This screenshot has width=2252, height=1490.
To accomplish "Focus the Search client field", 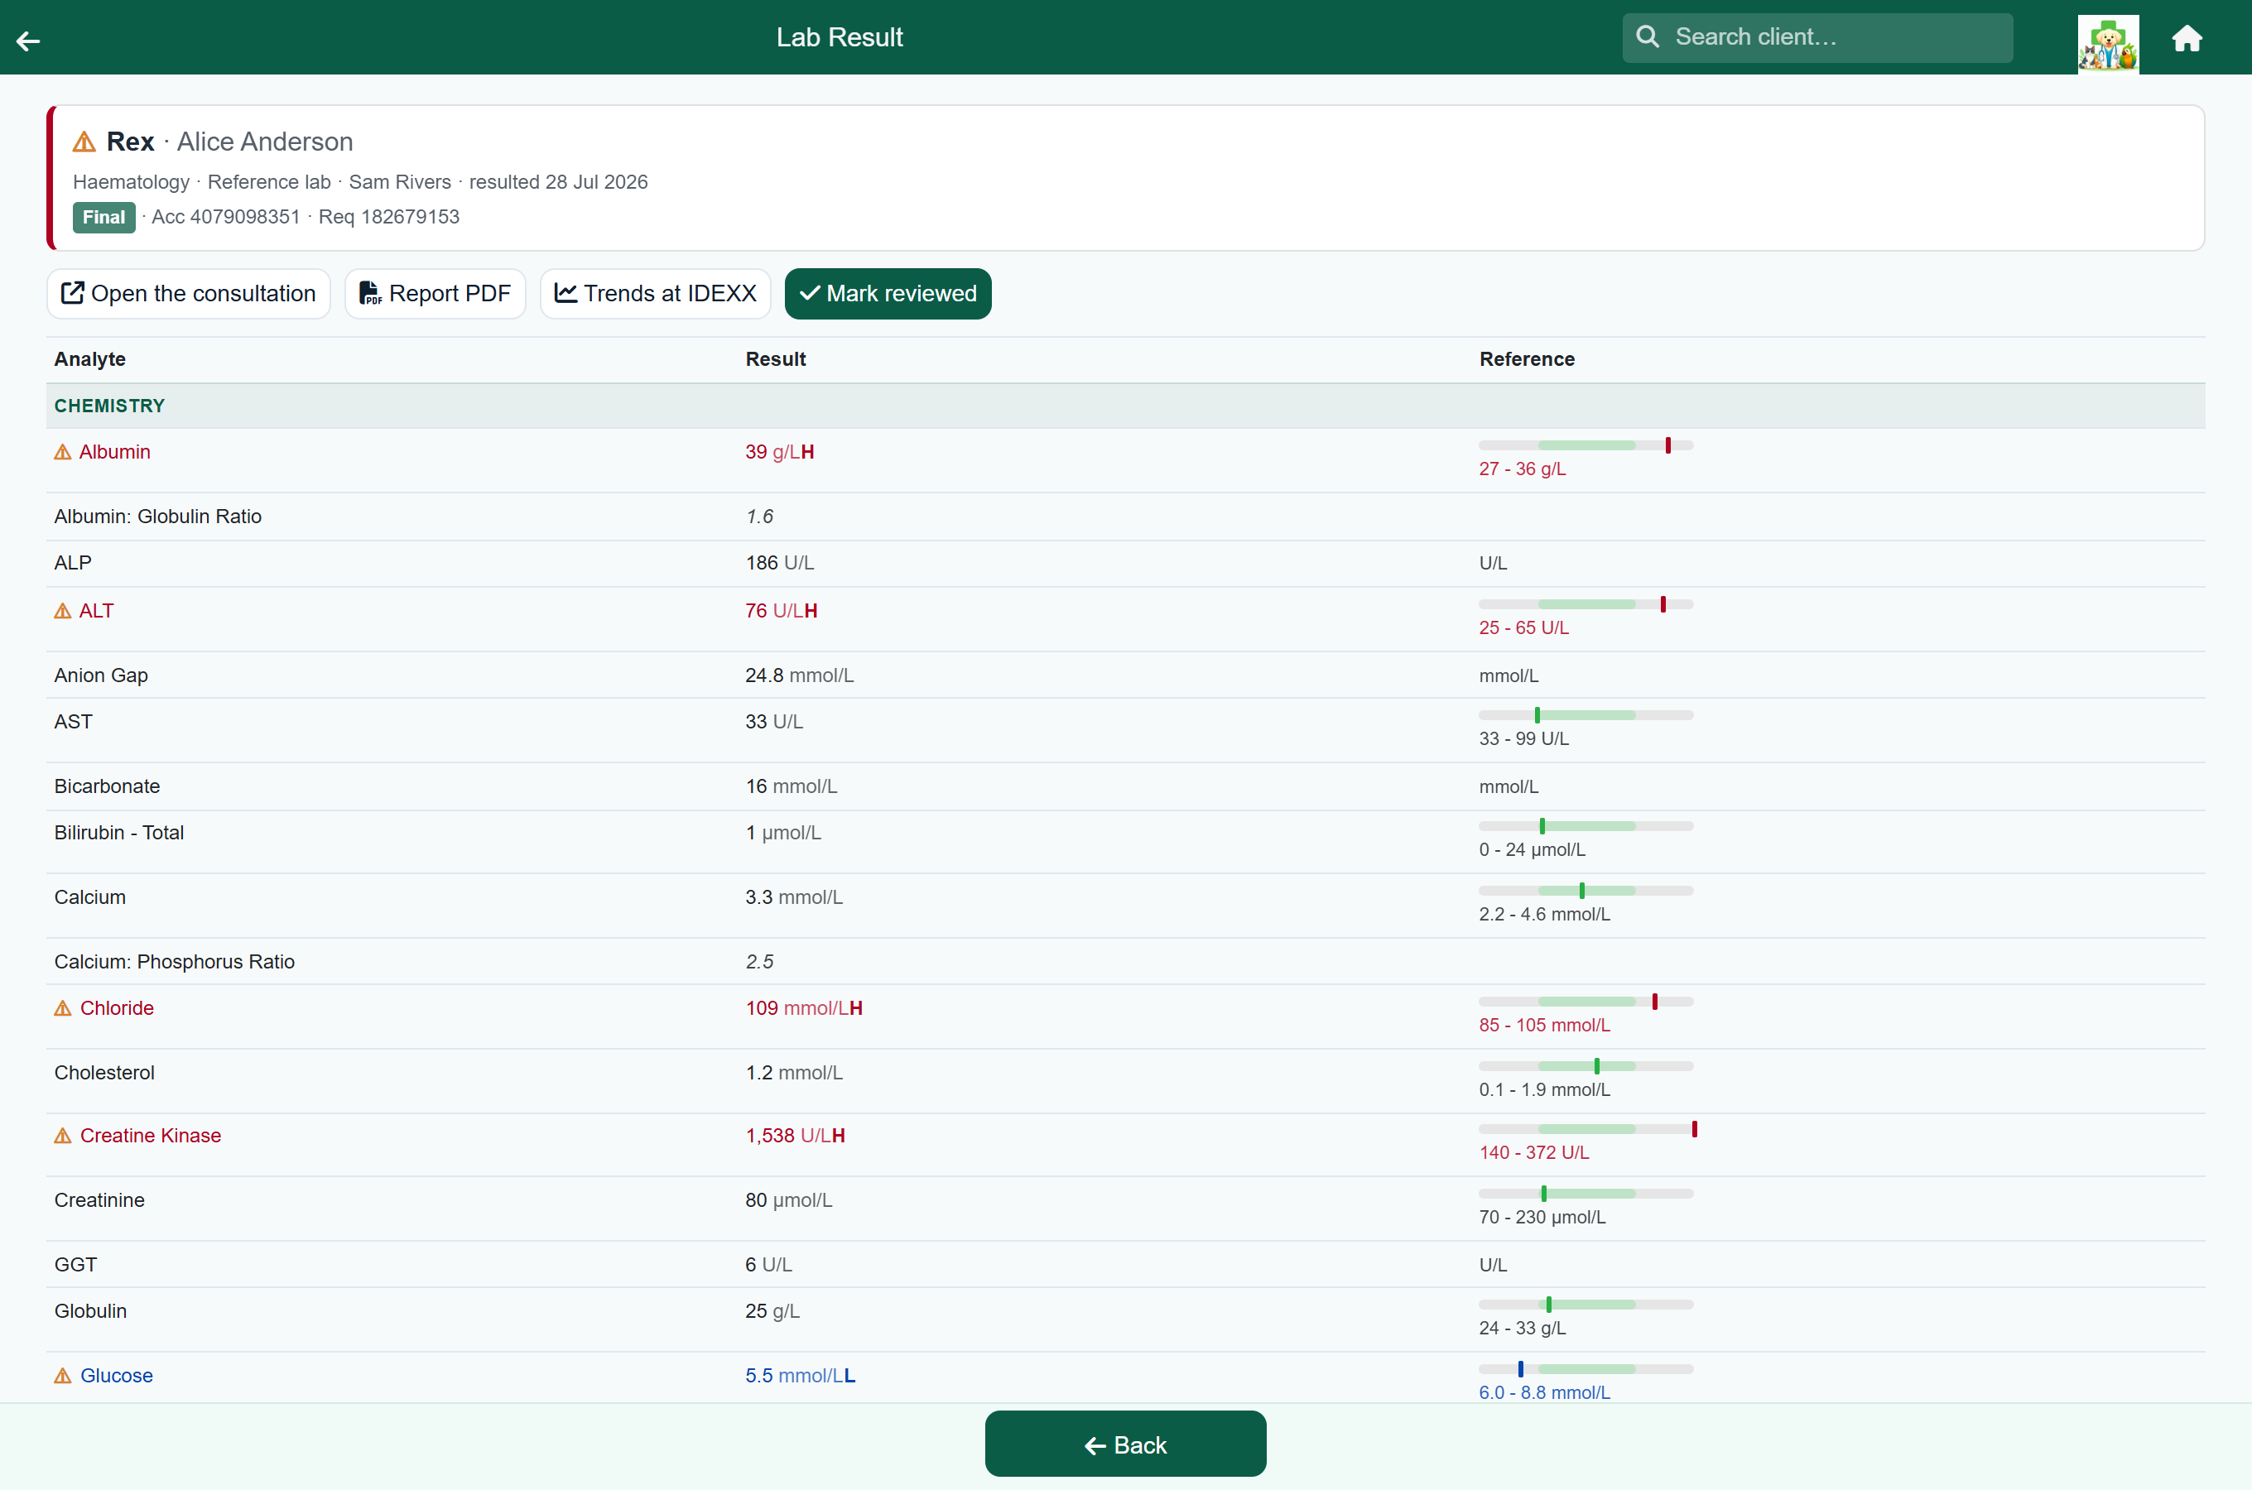I will coord(1817,37).
